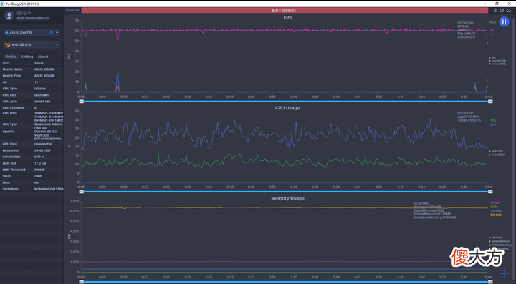Screen dimensions: 516x284
Task: Click the Value column header
Action: [x=39, y=63]
